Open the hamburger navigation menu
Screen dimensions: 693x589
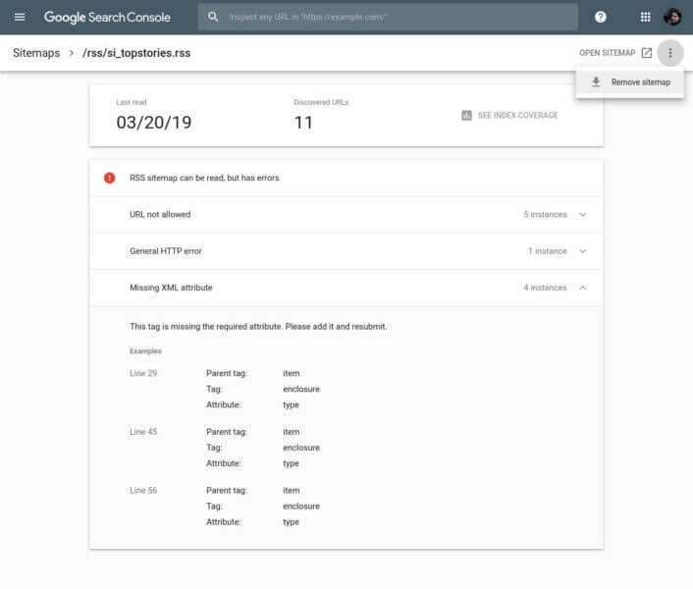click(x=20, y=18)
